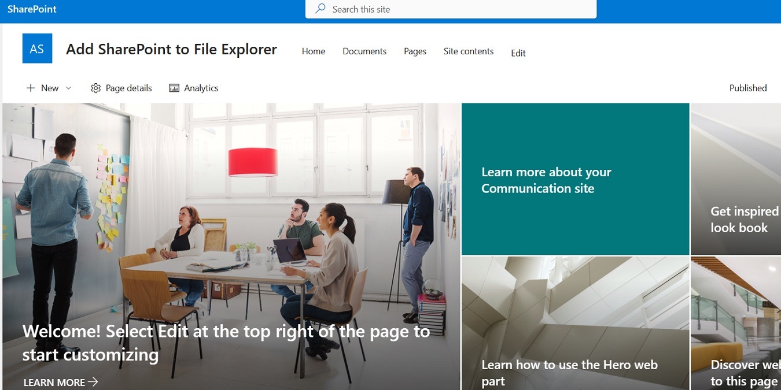This screenshot has width=781, height=390.
Task: Click Edit to start editing the page
Action: (517, 53)
